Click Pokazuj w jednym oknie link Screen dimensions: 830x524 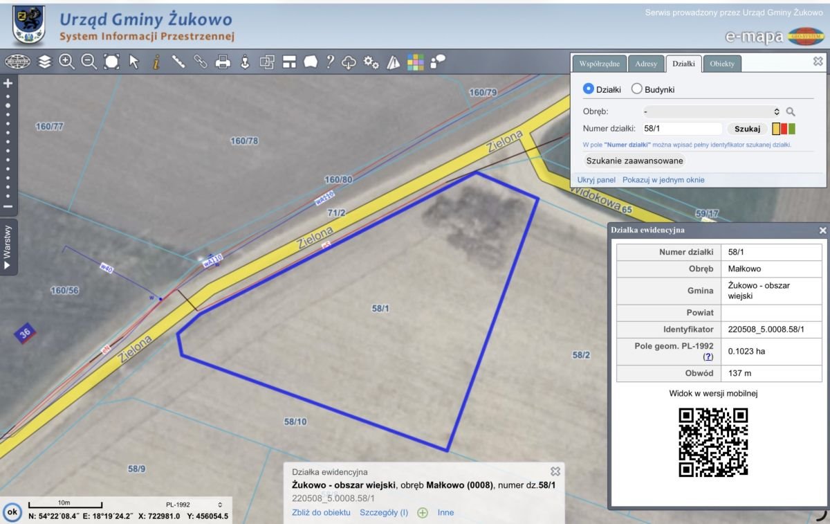point(663,180)
